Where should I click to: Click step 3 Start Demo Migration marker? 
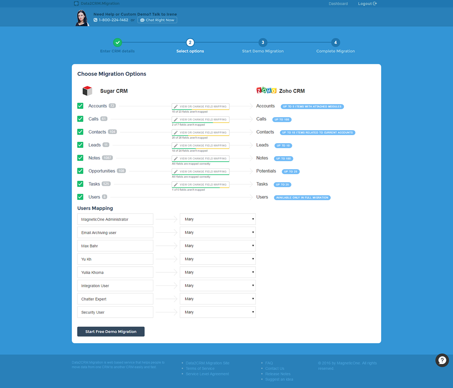(263, 42)
